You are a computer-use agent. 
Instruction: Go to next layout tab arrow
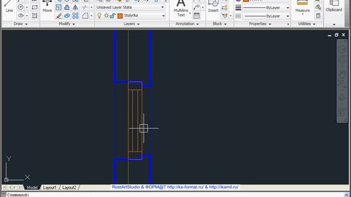15,187
